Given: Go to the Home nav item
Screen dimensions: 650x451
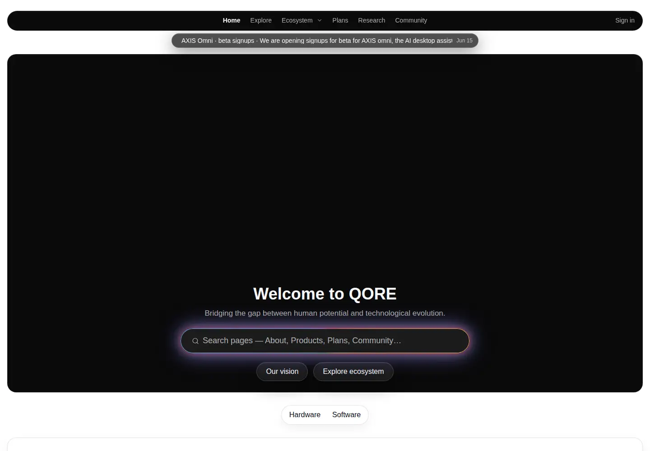Looking at the screenshot, I should click(232, 20).
